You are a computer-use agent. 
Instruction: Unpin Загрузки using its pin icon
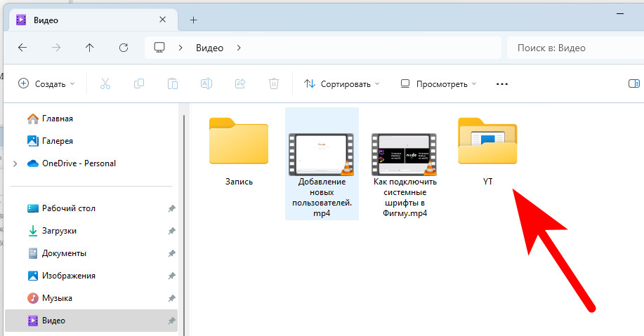pyautogui.click(x=171, y=231)
